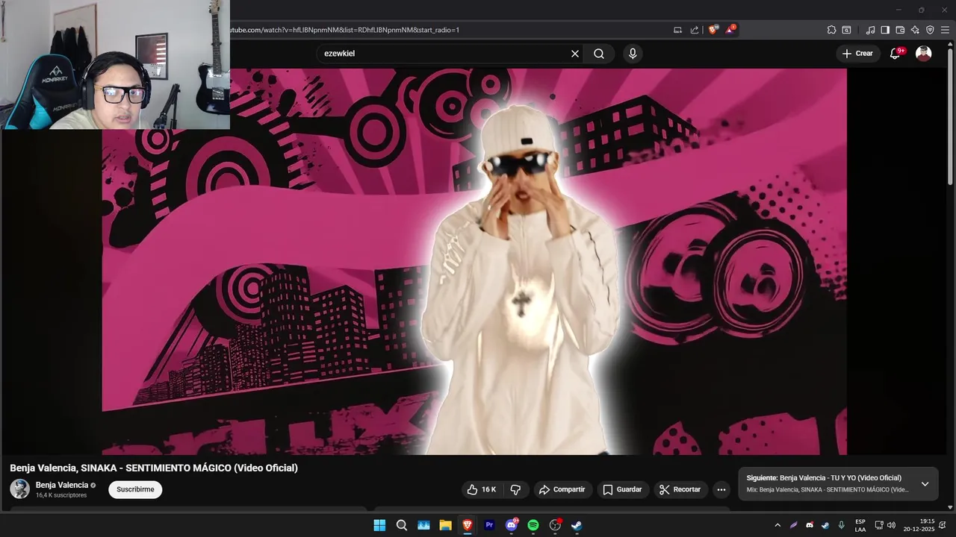Like the video with 16 K likes
Image resolution: width=956 pixels, height=537 pixels.
tap(482, 489)
